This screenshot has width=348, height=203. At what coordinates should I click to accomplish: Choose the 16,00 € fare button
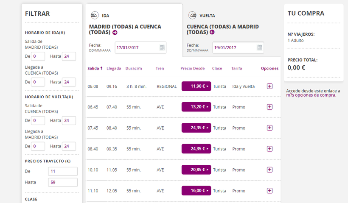[x=196, y=191]
